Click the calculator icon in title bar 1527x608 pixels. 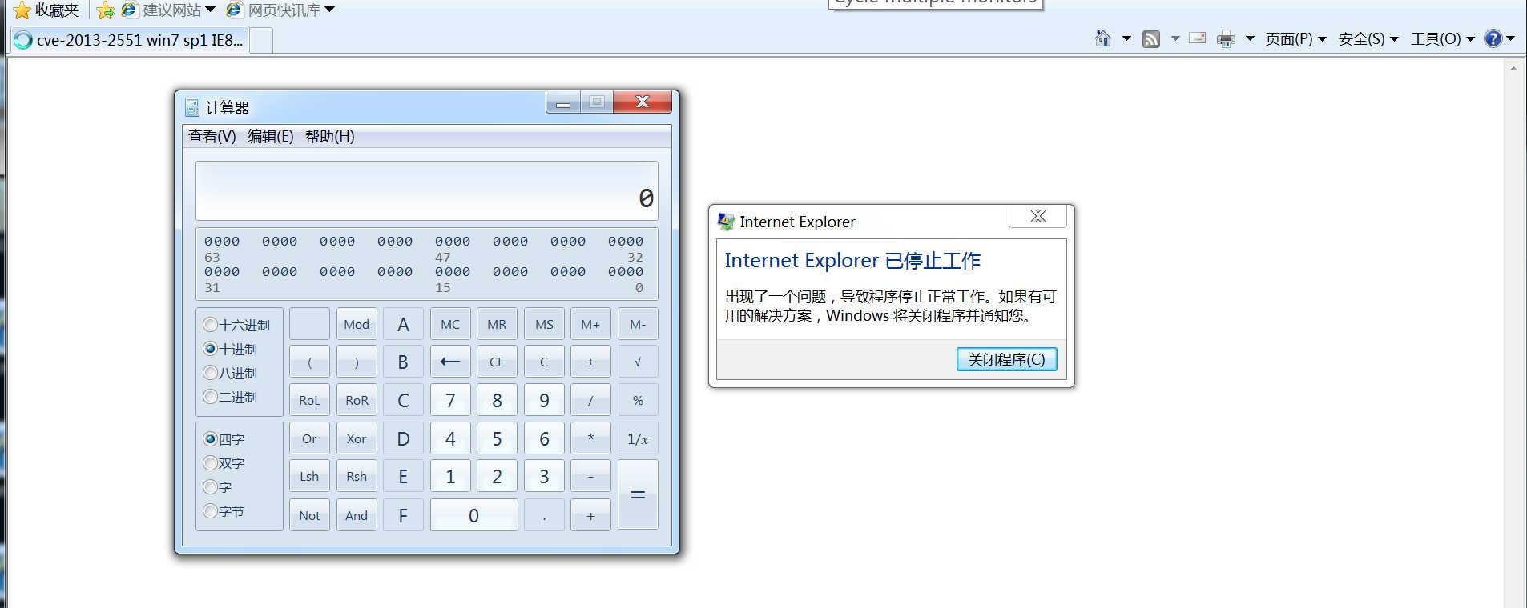tap(192, 107)
